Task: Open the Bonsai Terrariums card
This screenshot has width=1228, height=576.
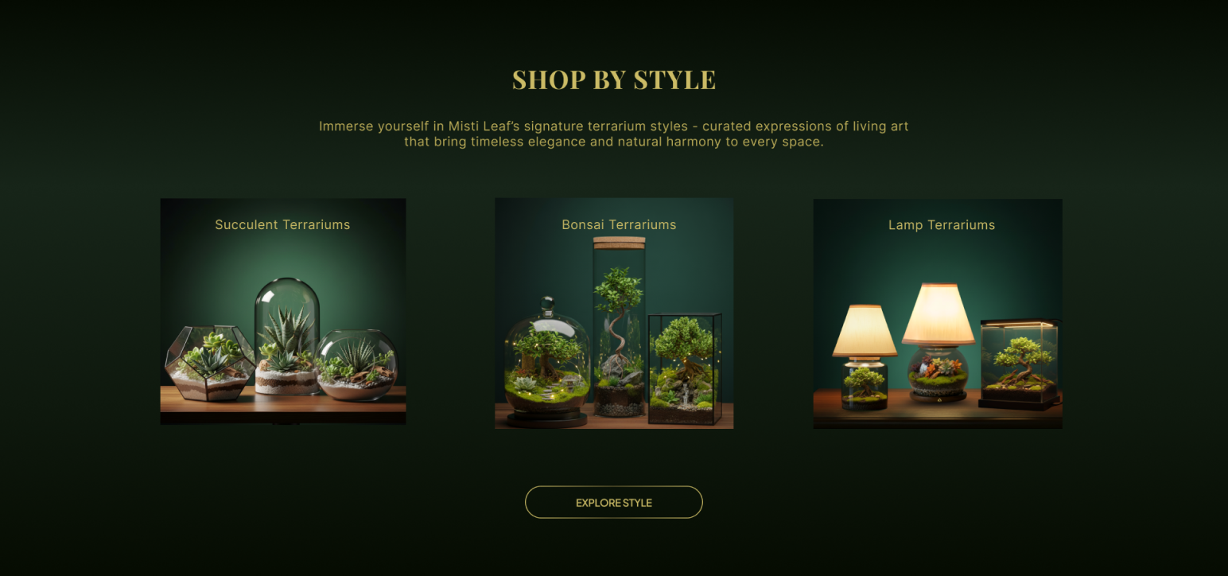Action: click(x=614, y=313)
